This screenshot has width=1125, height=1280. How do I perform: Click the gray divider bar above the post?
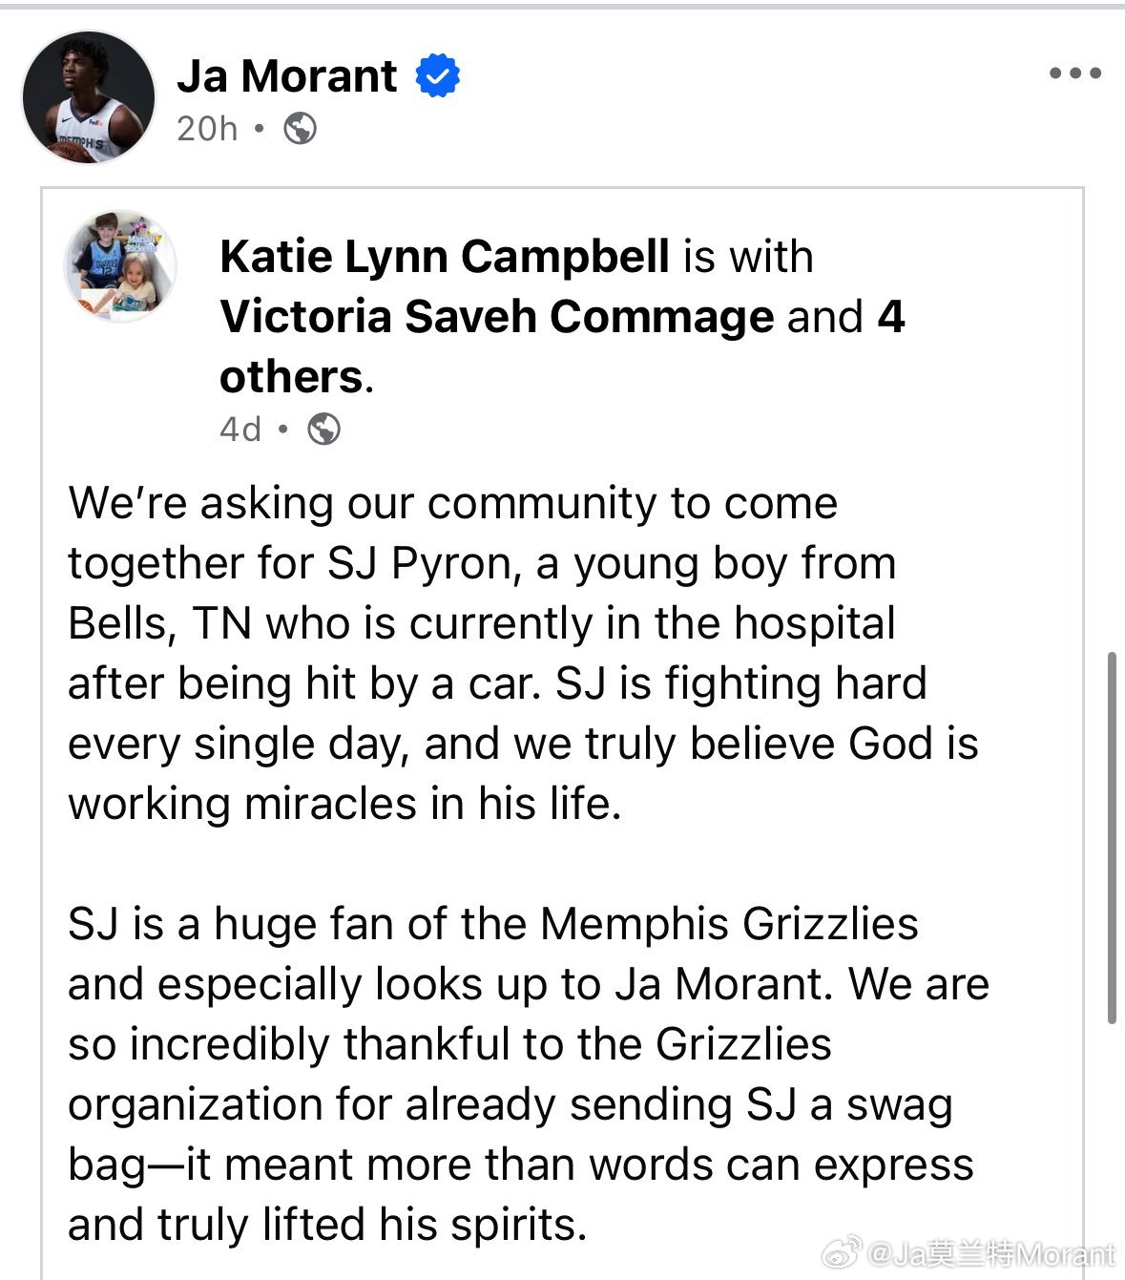[562, 6]
